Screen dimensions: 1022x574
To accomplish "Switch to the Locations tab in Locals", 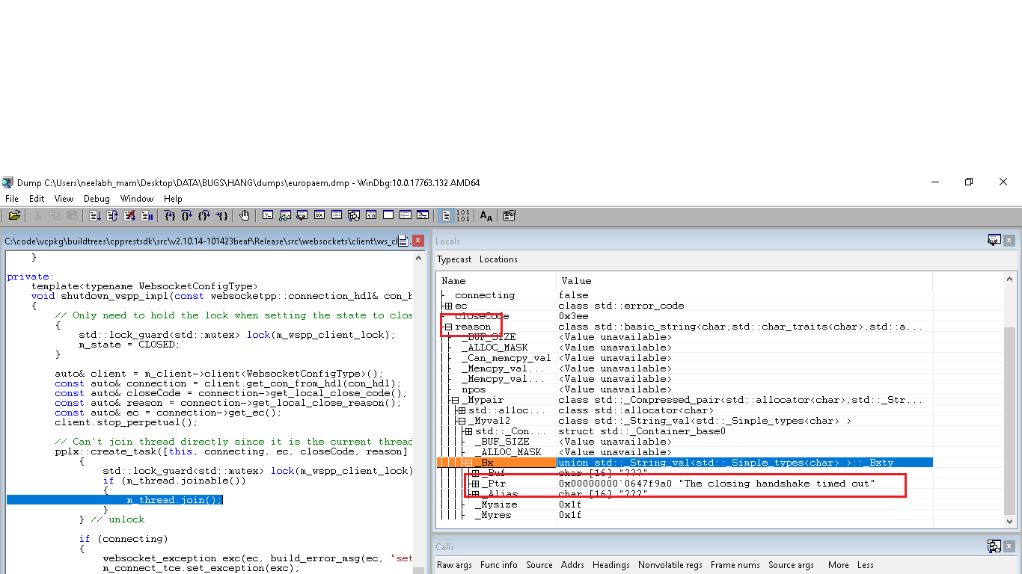I will 498,259.
